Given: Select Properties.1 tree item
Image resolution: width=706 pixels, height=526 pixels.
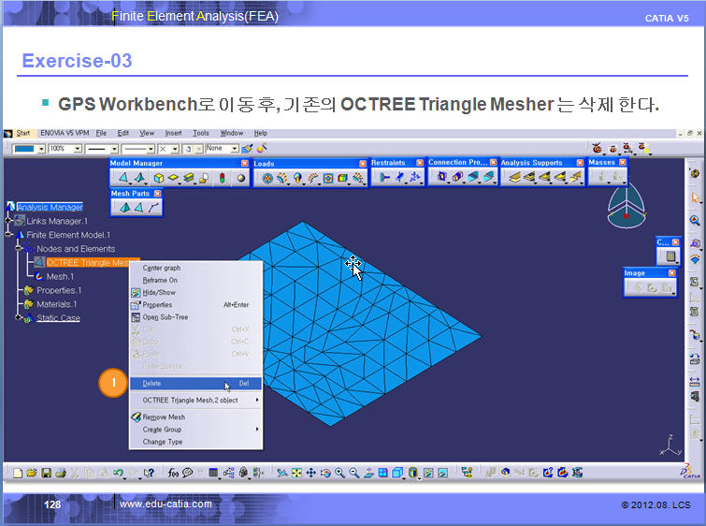Looking at the screenshot, I should point(59,290).
